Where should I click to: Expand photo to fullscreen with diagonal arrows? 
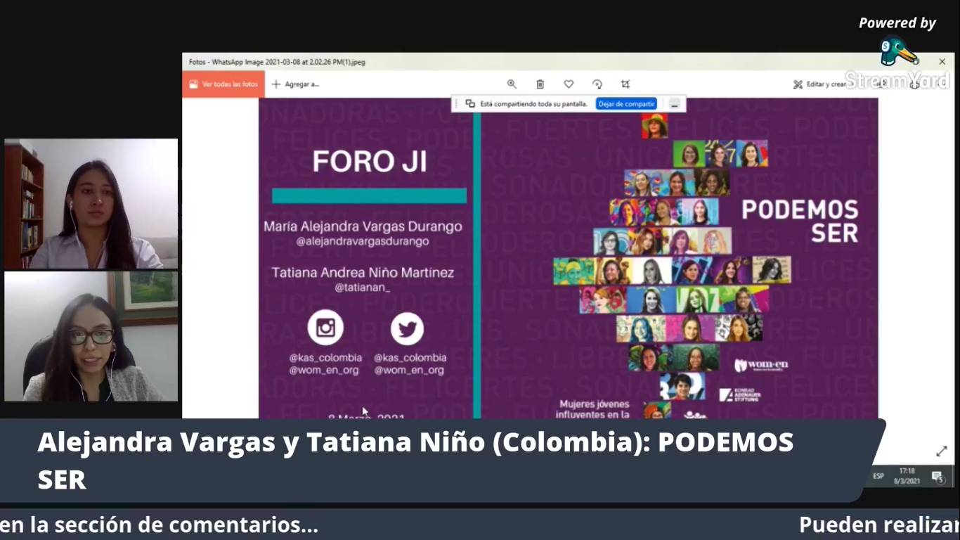[x=941, y=451]
